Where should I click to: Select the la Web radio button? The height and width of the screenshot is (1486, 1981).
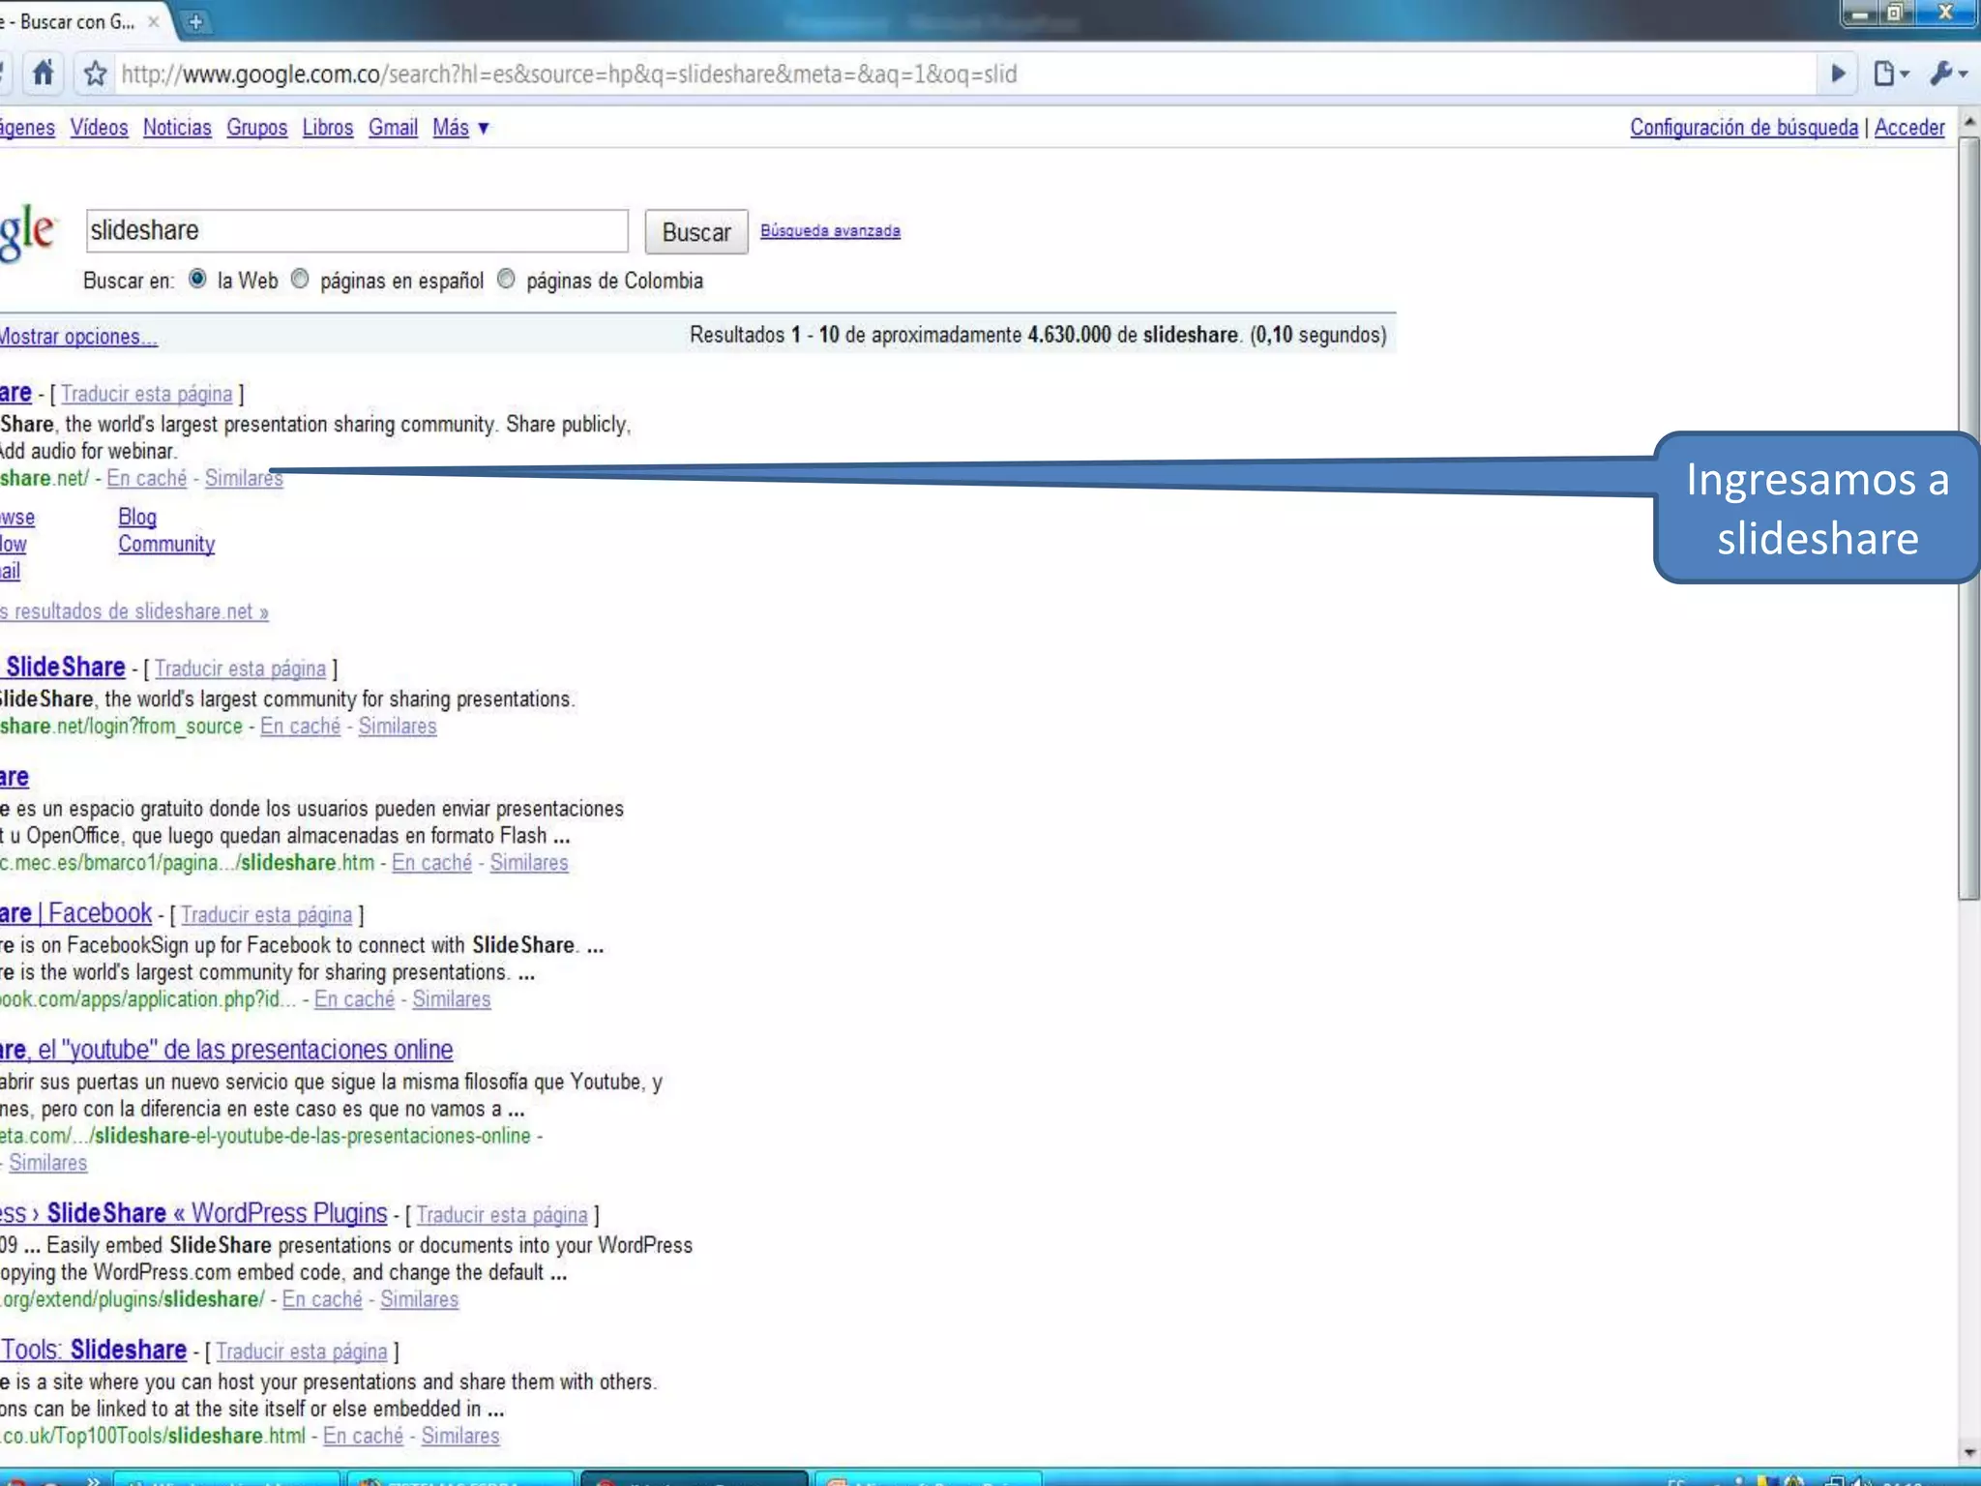[x=197, y=280]
